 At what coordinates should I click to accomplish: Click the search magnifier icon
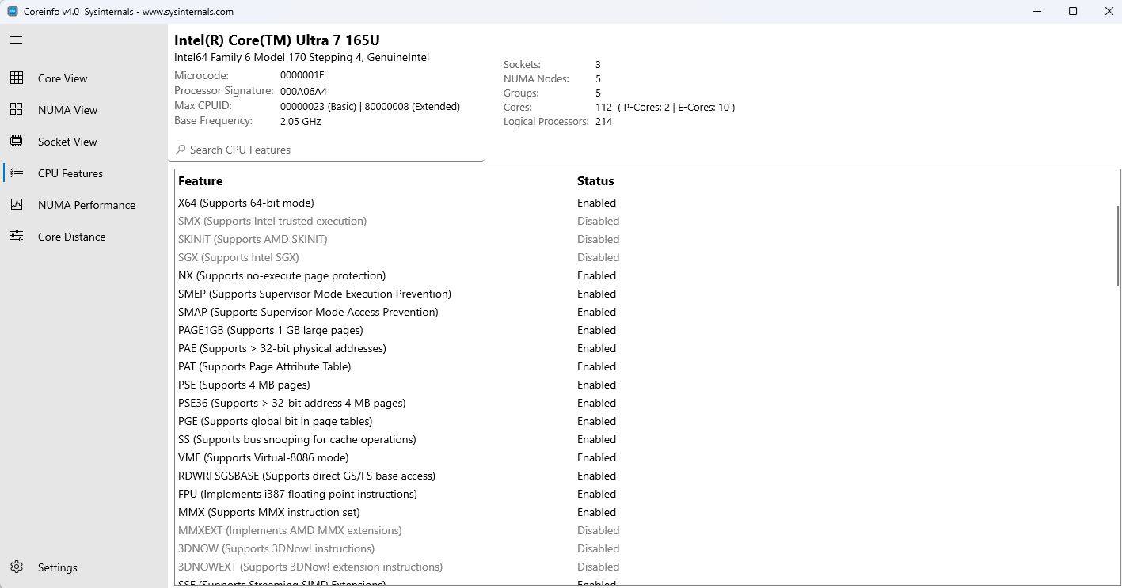181,150
